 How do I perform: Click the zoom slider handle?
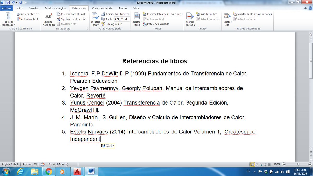[x=298, y=164]
